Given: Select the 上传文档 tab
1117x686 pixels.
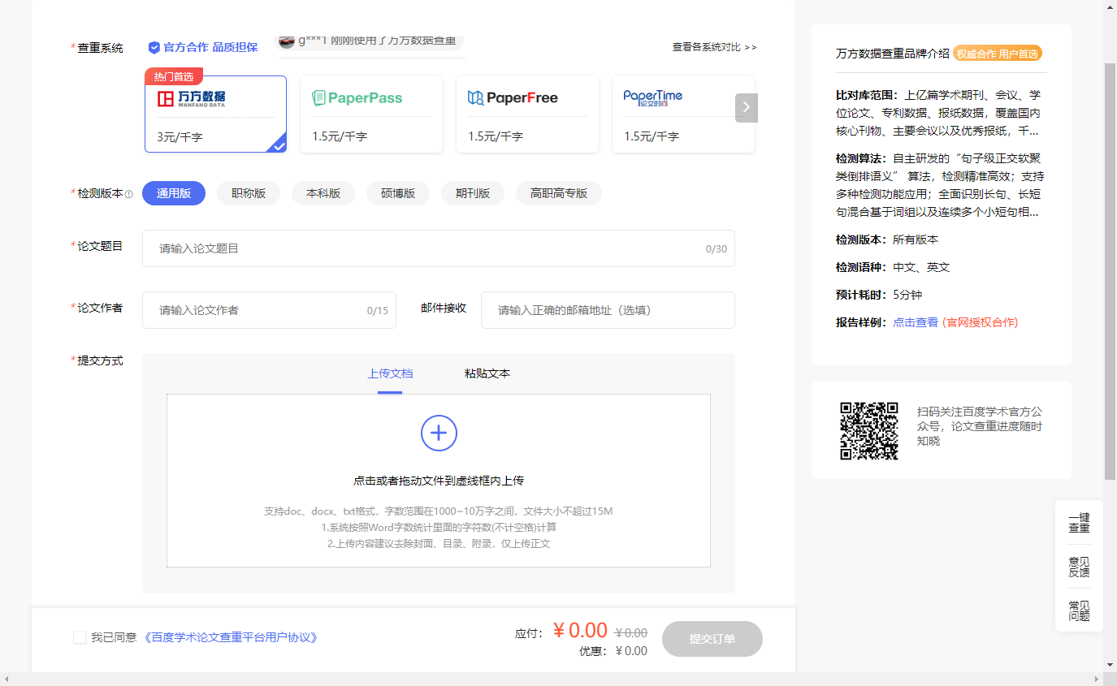Looking at the screenshot, I should click(390, 373).
